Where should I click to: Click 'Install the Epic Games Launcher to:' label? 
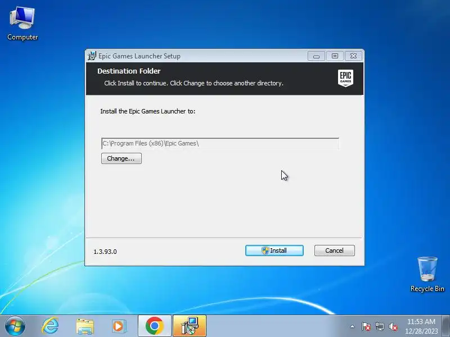pyautogui.click(x=148, y=111)
